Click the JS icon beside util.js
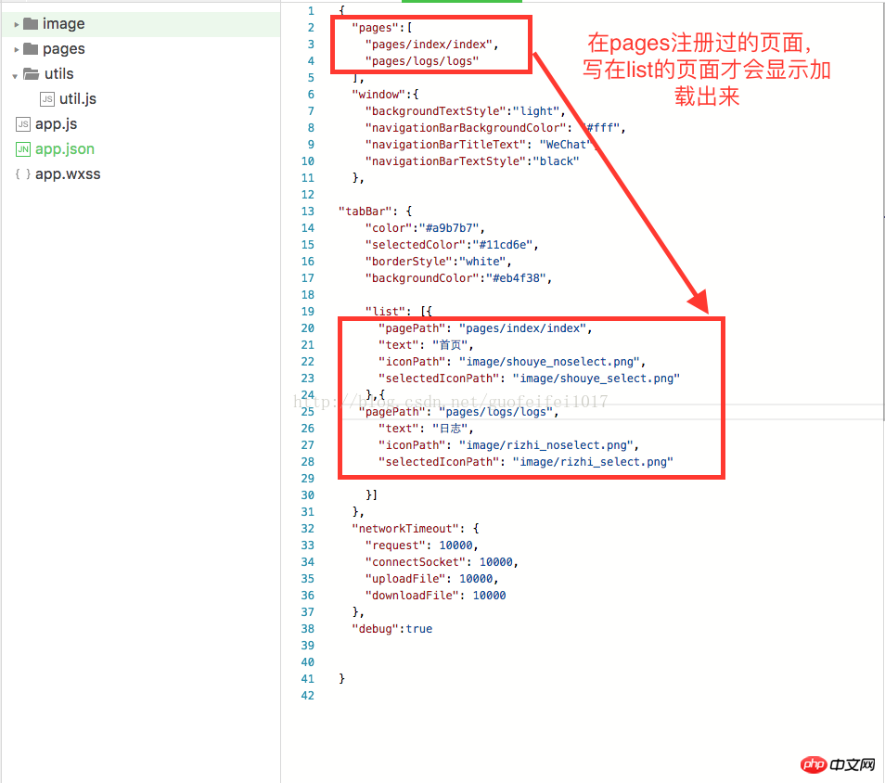Image resolution: width=885 pixels, height=783 pixels. tap(47, 99)
